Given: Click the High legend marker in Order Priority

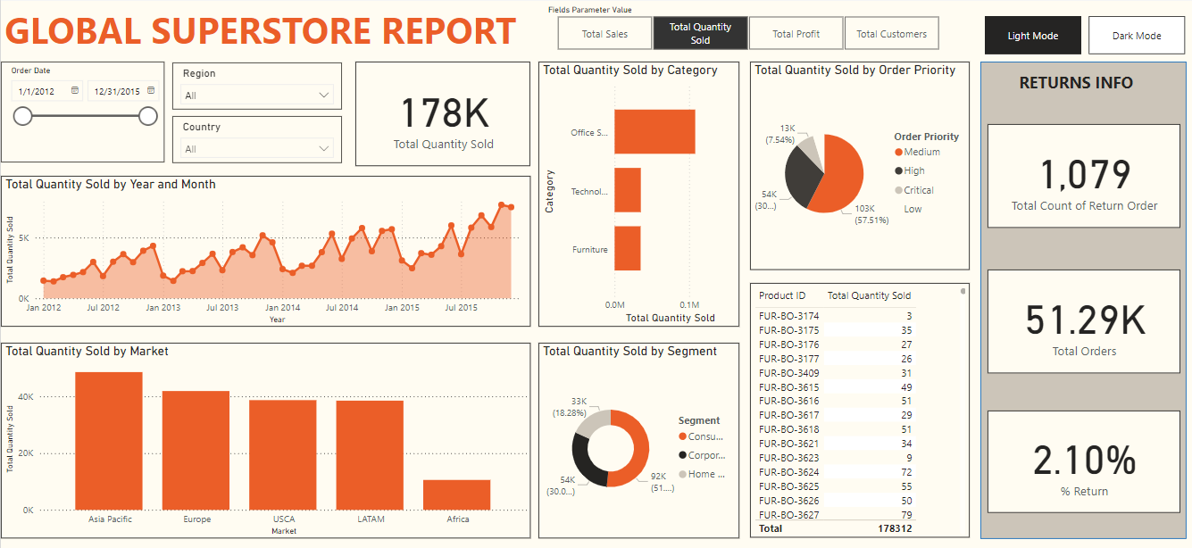Looking at the screenshot, I should (x=898, y=171).
